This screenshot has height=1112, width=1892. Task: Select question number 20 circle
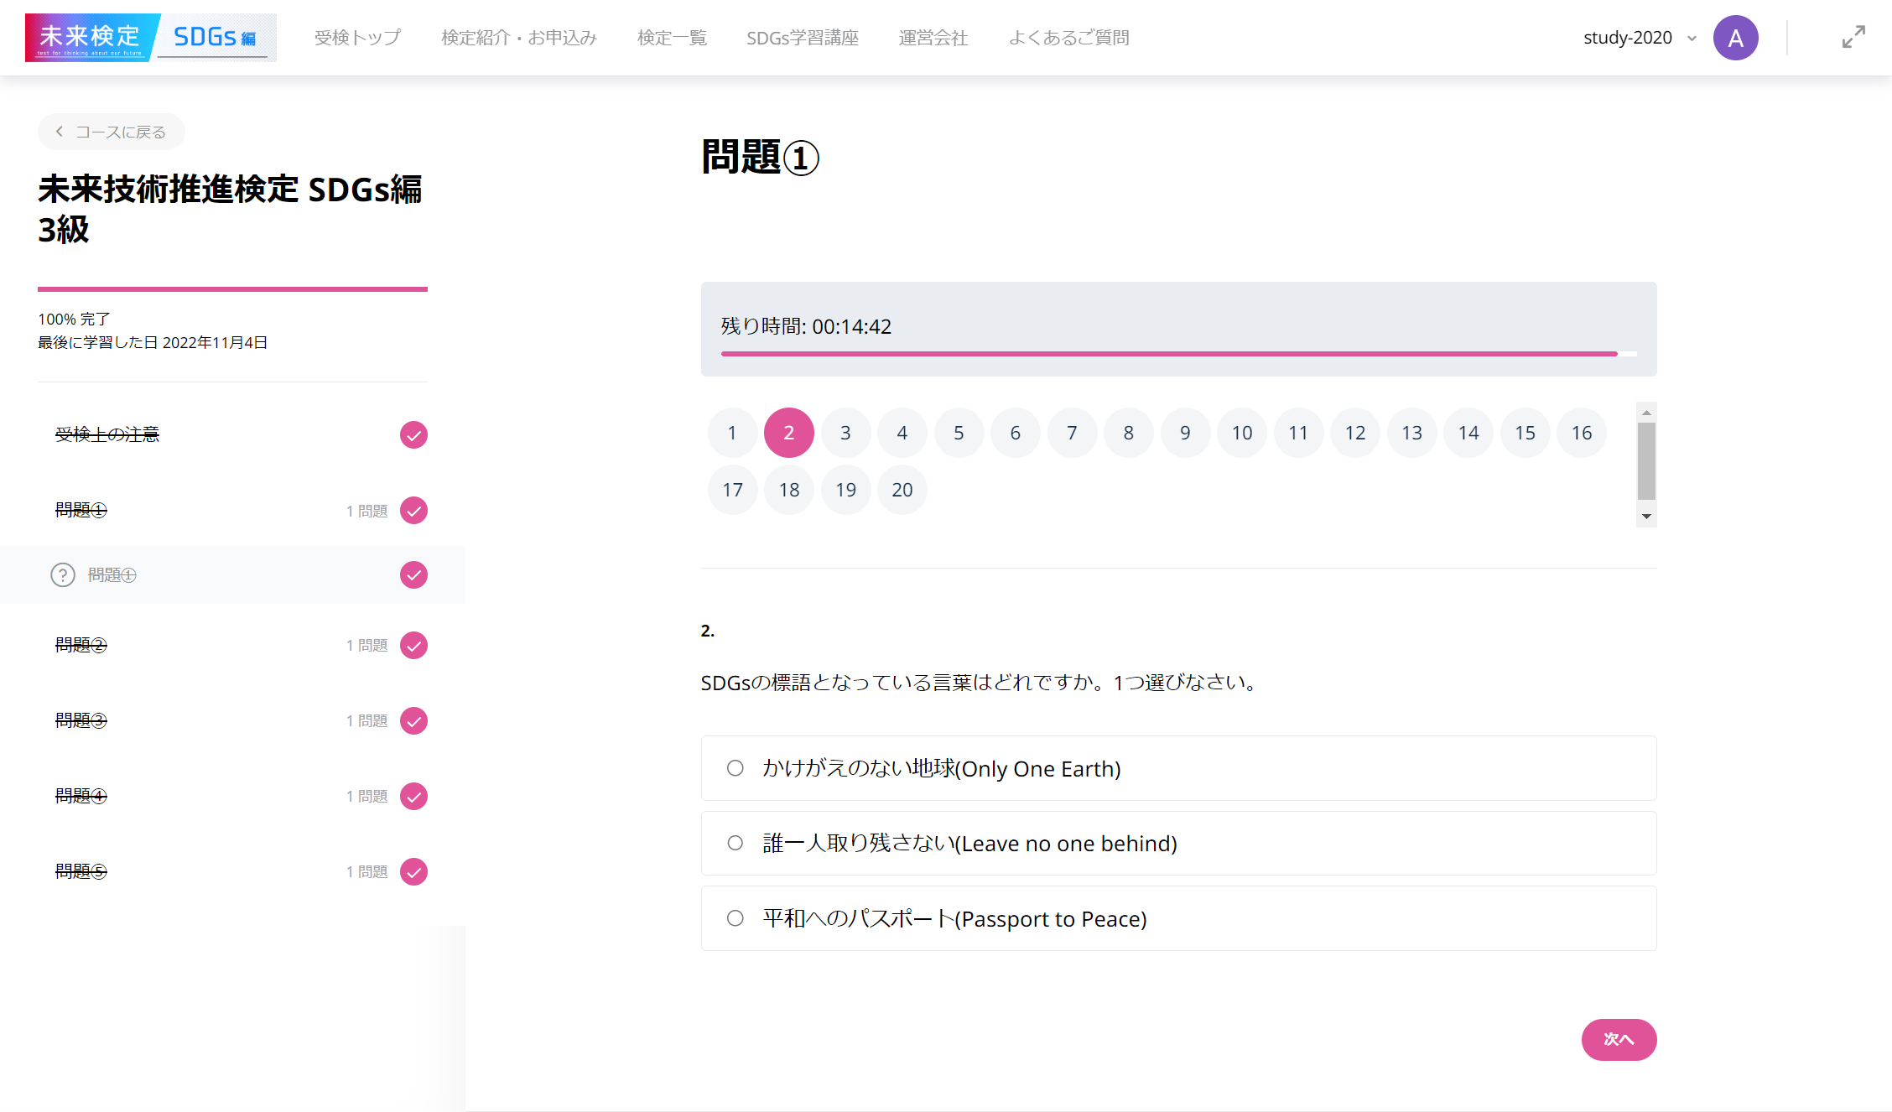(x=902, y=489)
